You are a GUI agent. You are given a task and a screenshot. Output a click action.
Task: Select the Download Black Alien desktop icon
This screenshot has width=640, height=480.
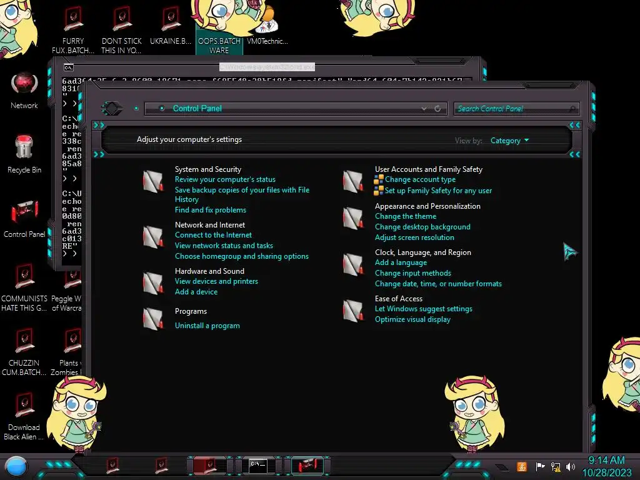click(x=24, y=417)
